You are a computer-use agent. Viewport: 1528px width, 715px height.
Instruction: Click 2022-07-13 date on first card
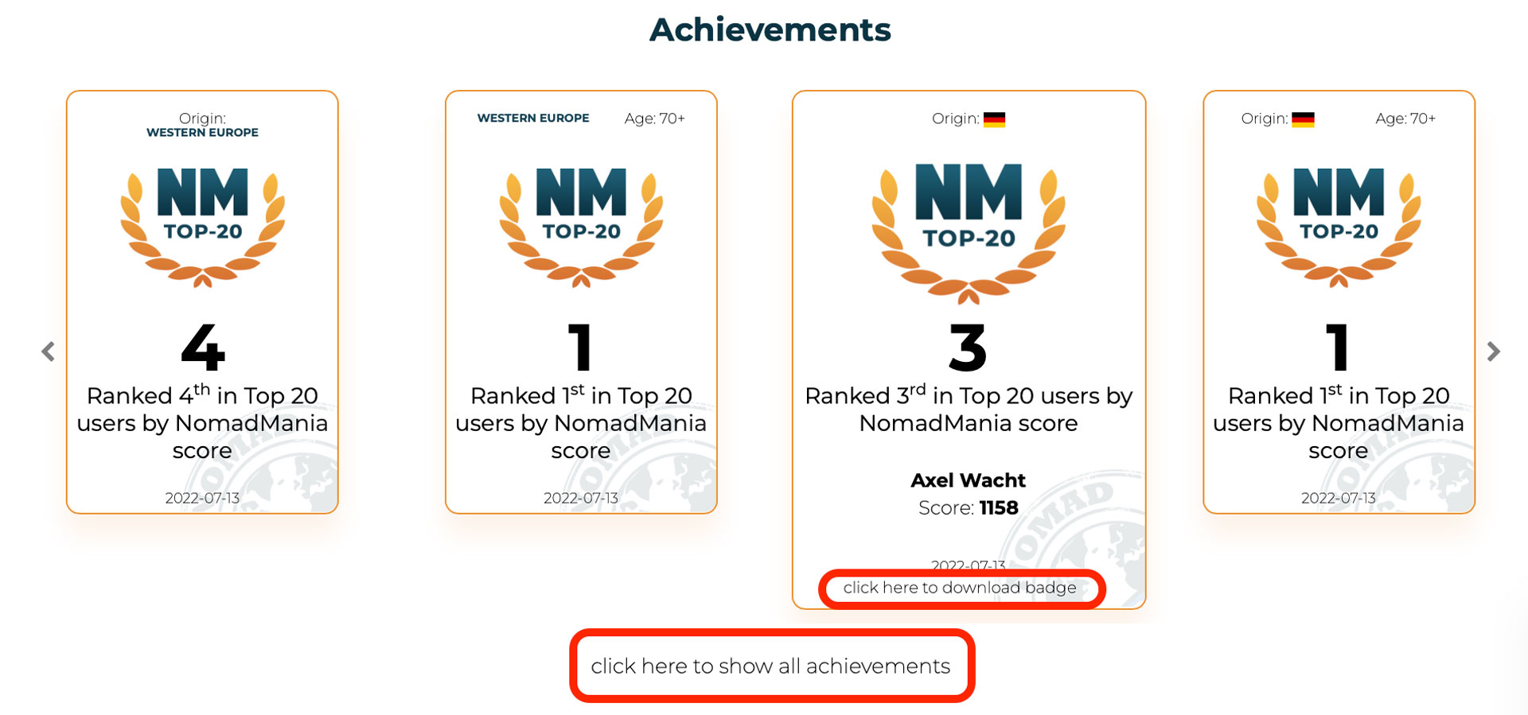click(x=202, y=499)
